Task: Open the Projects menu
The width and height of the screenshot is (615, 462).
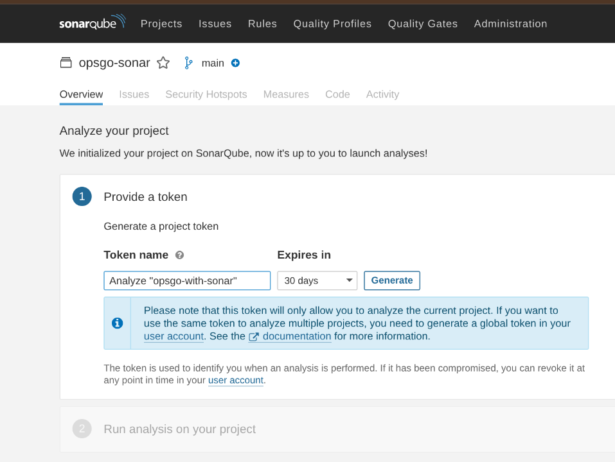Action: [161, 24]
